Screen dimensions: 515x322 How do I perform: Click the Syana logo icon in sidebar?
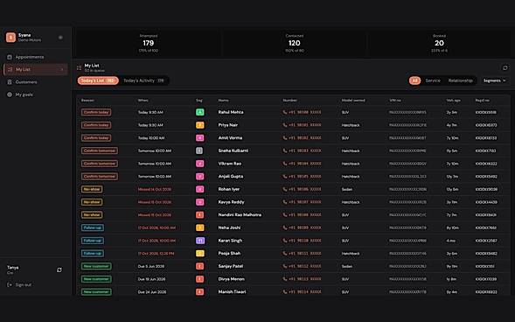(10, 37)
